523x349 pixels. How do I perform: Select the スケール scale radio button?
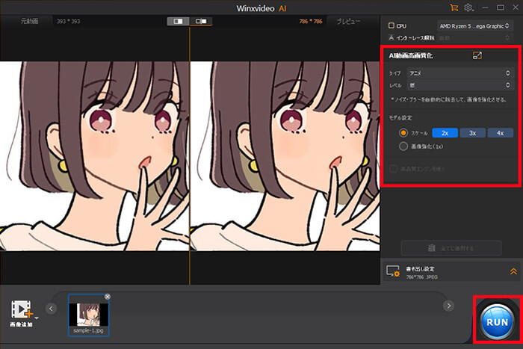403,133
